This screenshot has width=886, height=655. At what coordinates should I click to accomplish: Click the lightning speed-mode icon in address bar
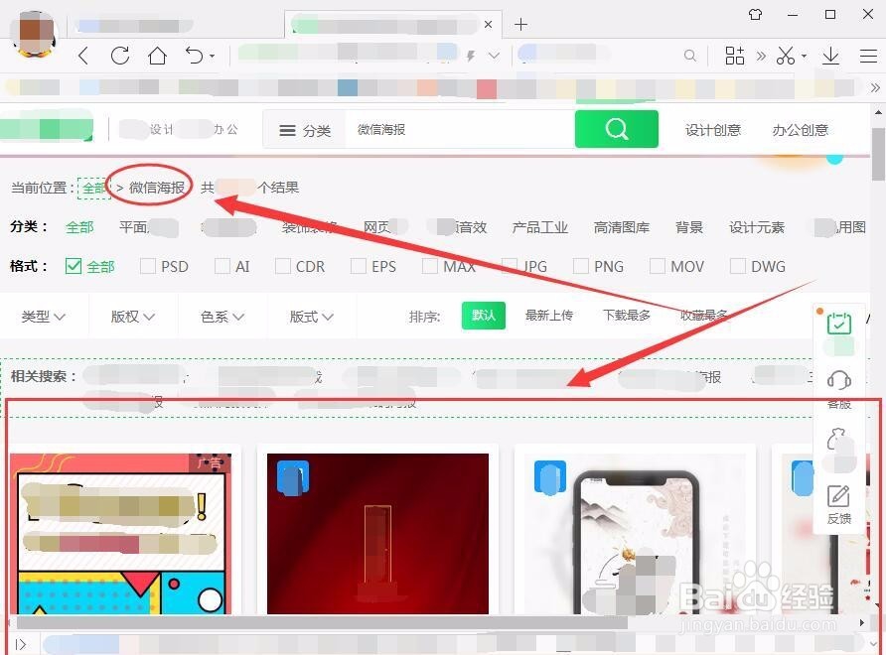point(471,56)
